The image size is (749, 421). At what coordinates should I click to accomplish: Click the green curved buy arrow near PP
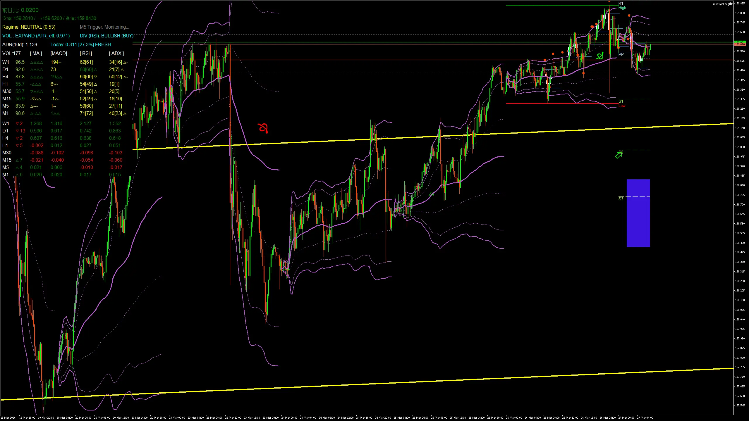(599, 56)
